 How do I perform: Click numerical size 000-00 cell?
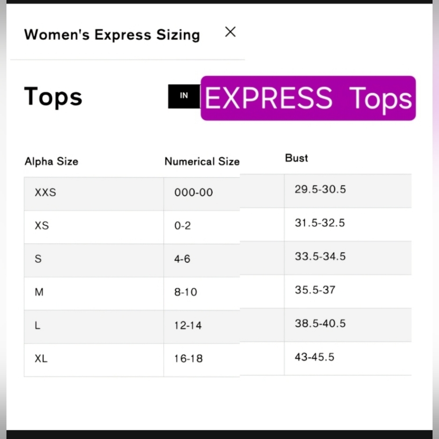click(202, 193)
